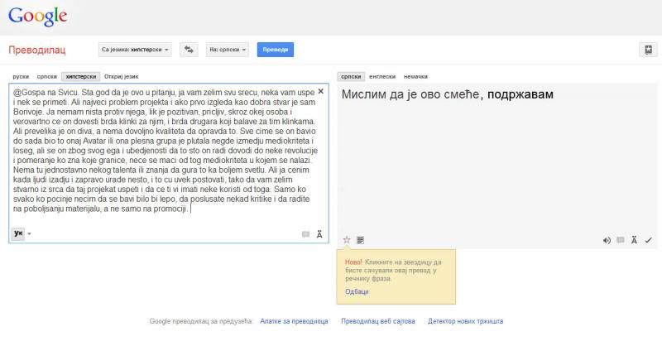The height and width of the screenshot is (341, 662).
Task: Open the target language 'На: српски' dropdown
Action: point(228,50)
